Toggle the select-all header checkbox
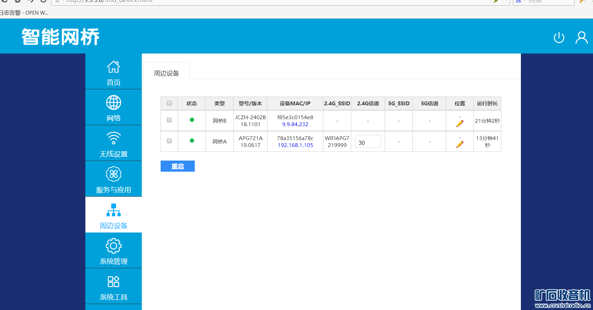 pos(169,103)
